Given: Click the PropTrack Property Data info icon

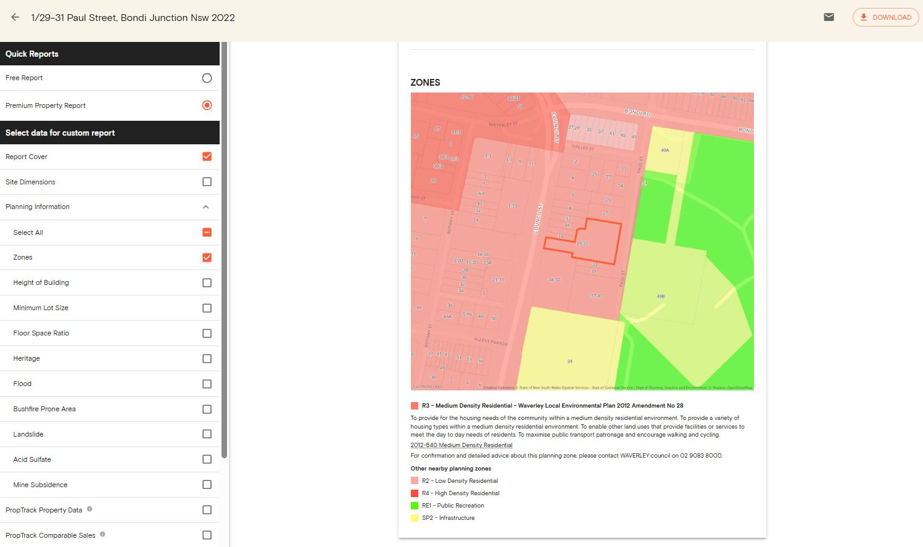Looking at the screenshot, I should click(89, 509).
